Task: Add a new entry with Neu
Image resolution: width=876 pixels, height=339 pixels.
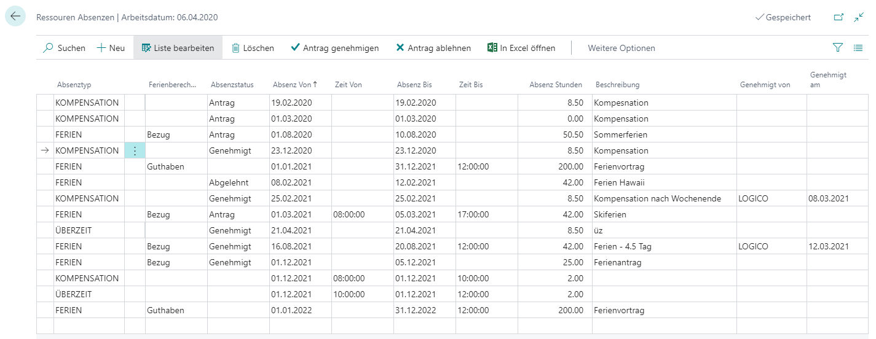Action: (111, 48)
